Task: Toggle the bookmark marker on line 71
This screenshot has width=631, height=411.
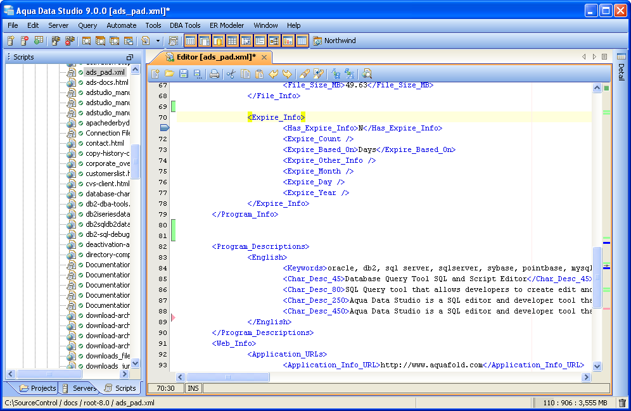Action: pos(164,128)
